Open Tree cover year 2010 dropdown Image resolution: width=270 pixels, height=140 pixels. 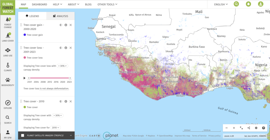55,128
